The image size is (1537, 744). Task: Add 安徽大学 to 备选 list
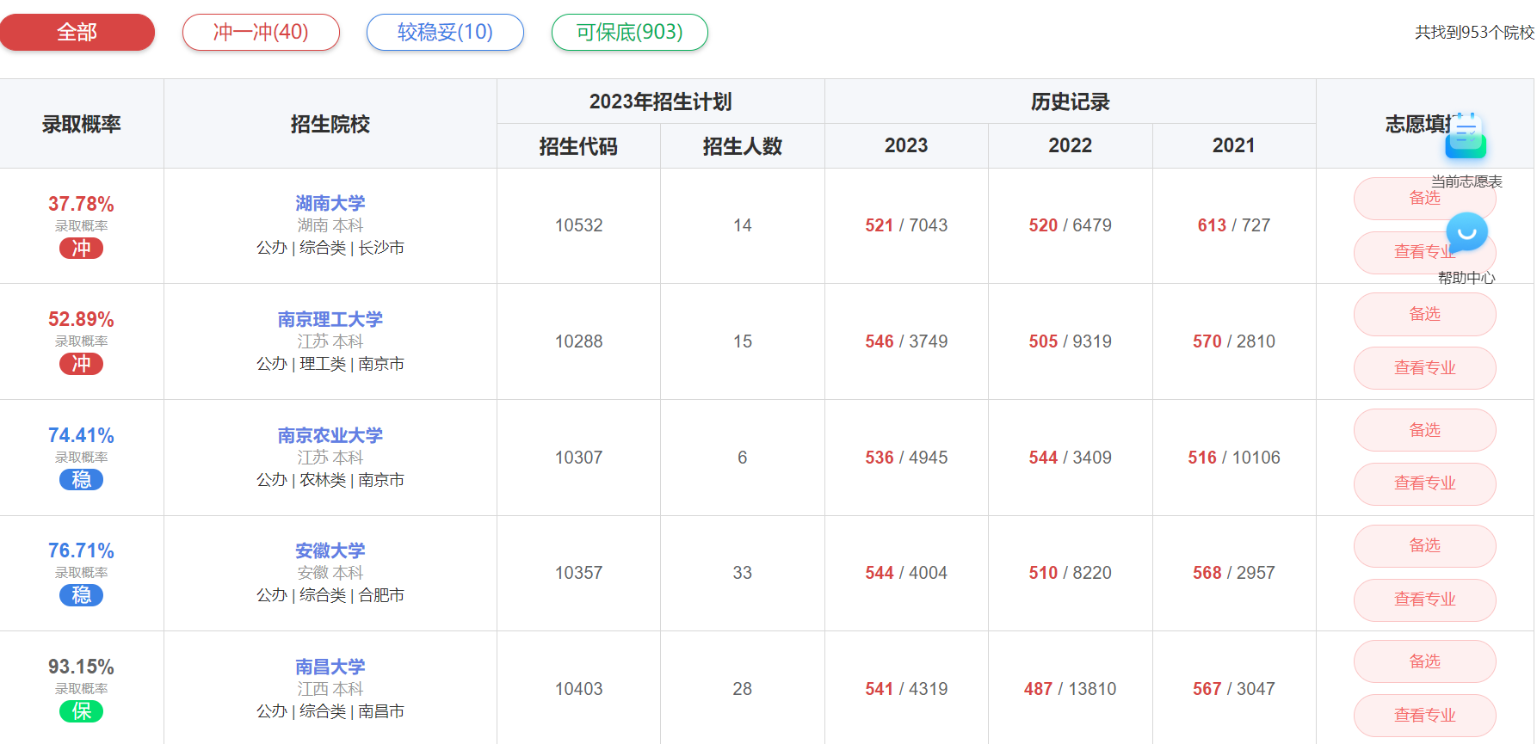[1424, 545]
